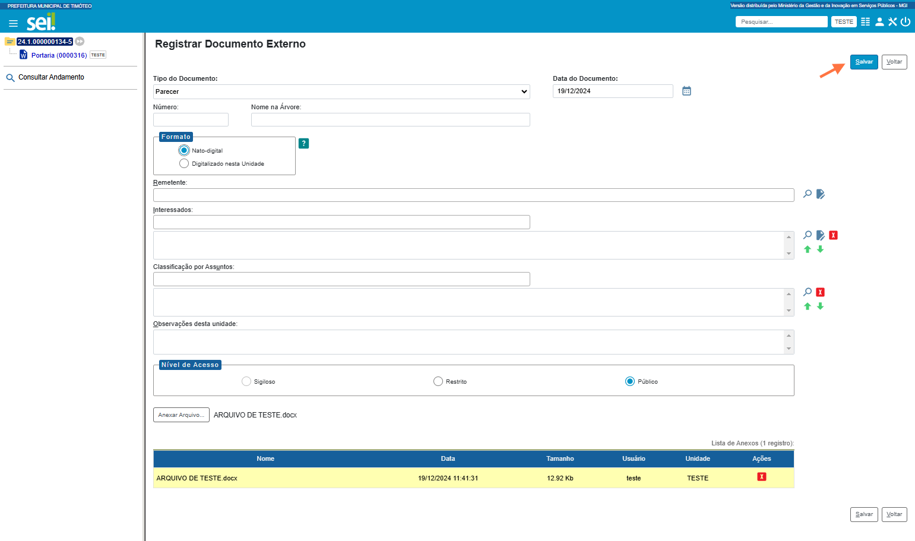Click the top Salvar button
The height and width of the screenshot is (541, 915).
tap(864, 62)
